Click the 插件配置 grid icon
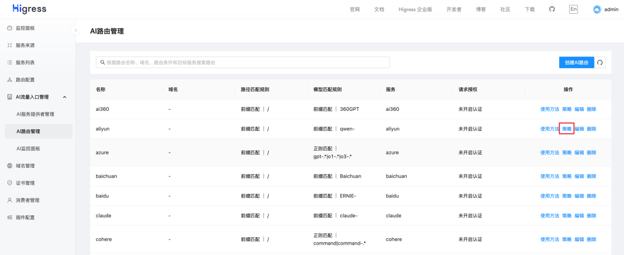 point(10,217)
